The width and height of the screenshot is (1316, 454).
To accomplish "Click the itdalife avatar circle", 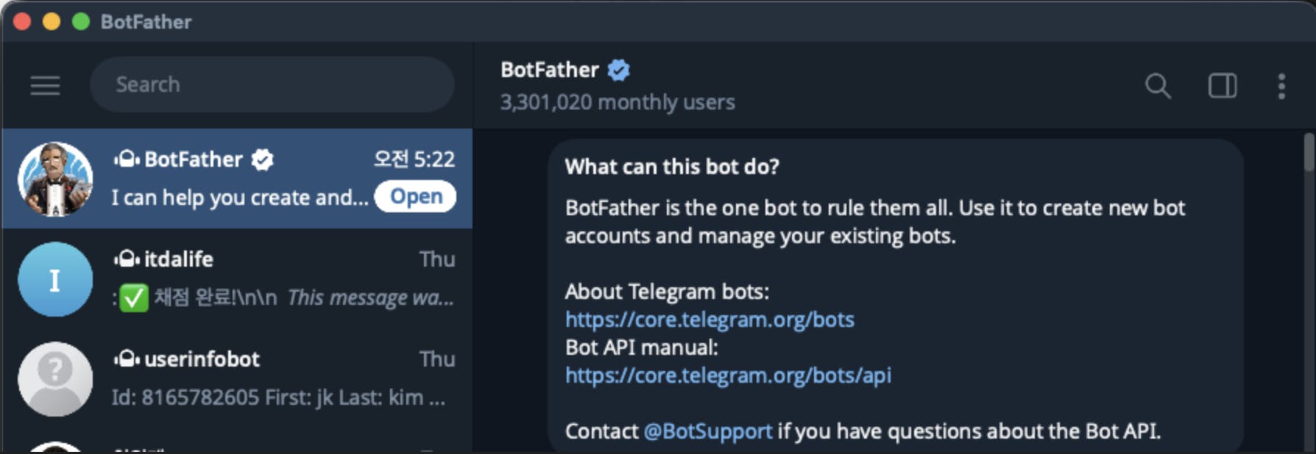I will pyautogui.click(x=55, y=279).
